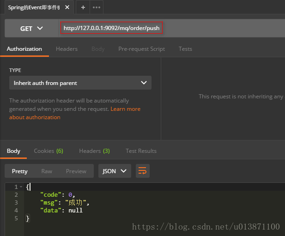Open a new request tab with plus
The width and height of the screenshot is (285, 236).
83,7
